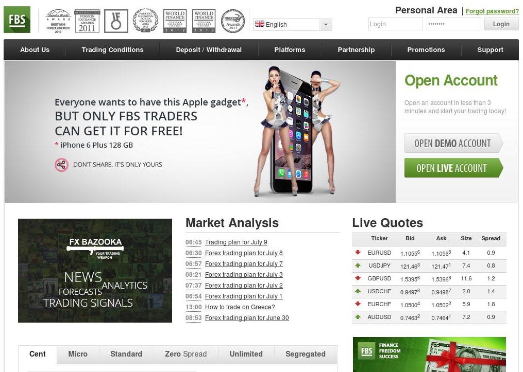The image size is (523, 372).
Task: Click the EURUSD ticker cell
Action: point(380,253)
